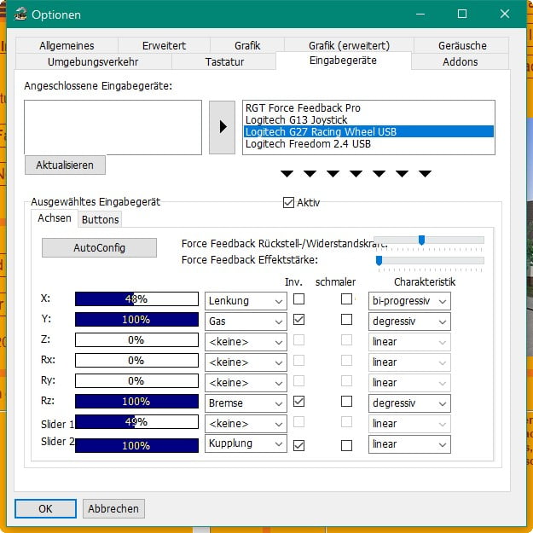
Task: Click Abbrechen to cancel
Action: coord(113,508)
